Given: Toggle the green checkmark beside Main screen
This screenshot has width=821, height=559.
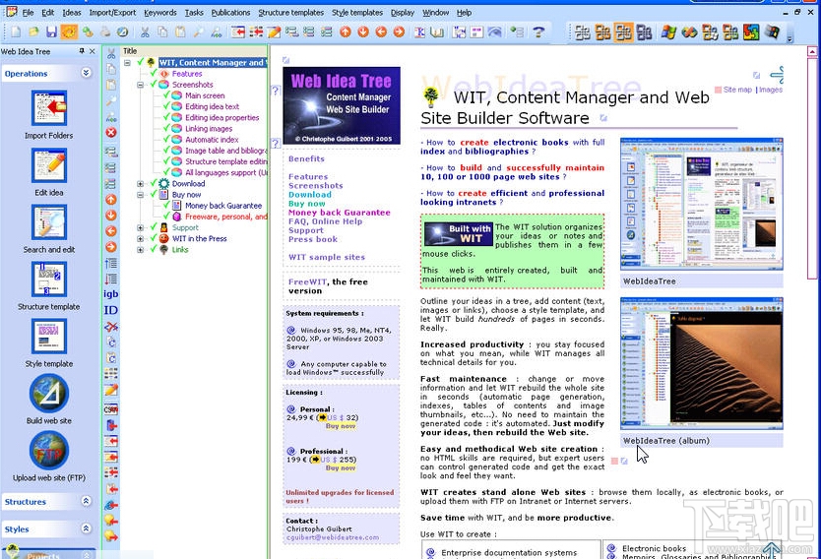Looking at the screenshot, I should pos(166,95).
